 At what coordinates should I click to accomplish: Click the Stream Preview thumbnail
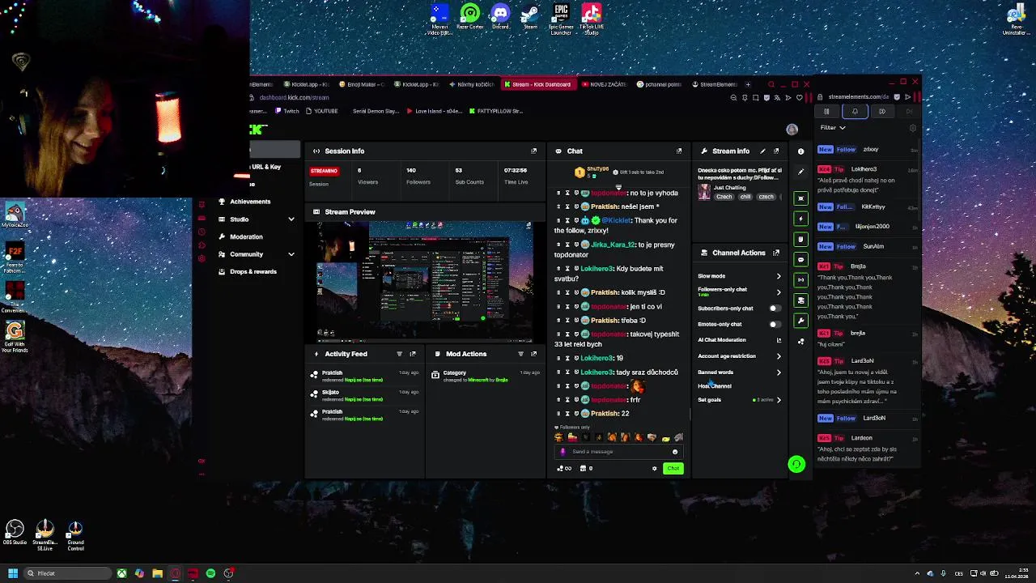[424, 281]
